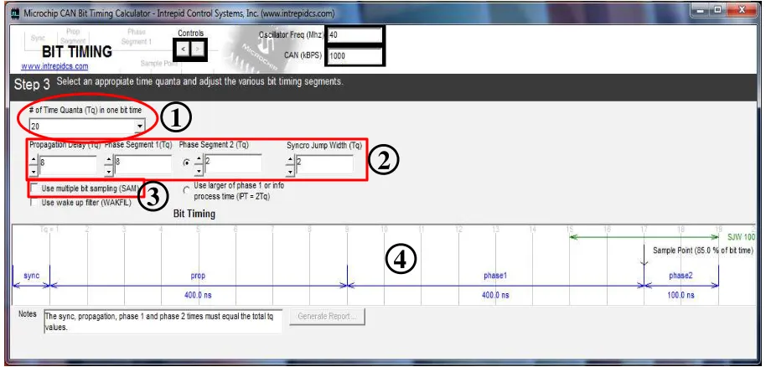This screenshot has height=367, width=766.
Task: Decrease Propagation Delay with down arrow
Action: pyautogui.click(x=33, y=171)
